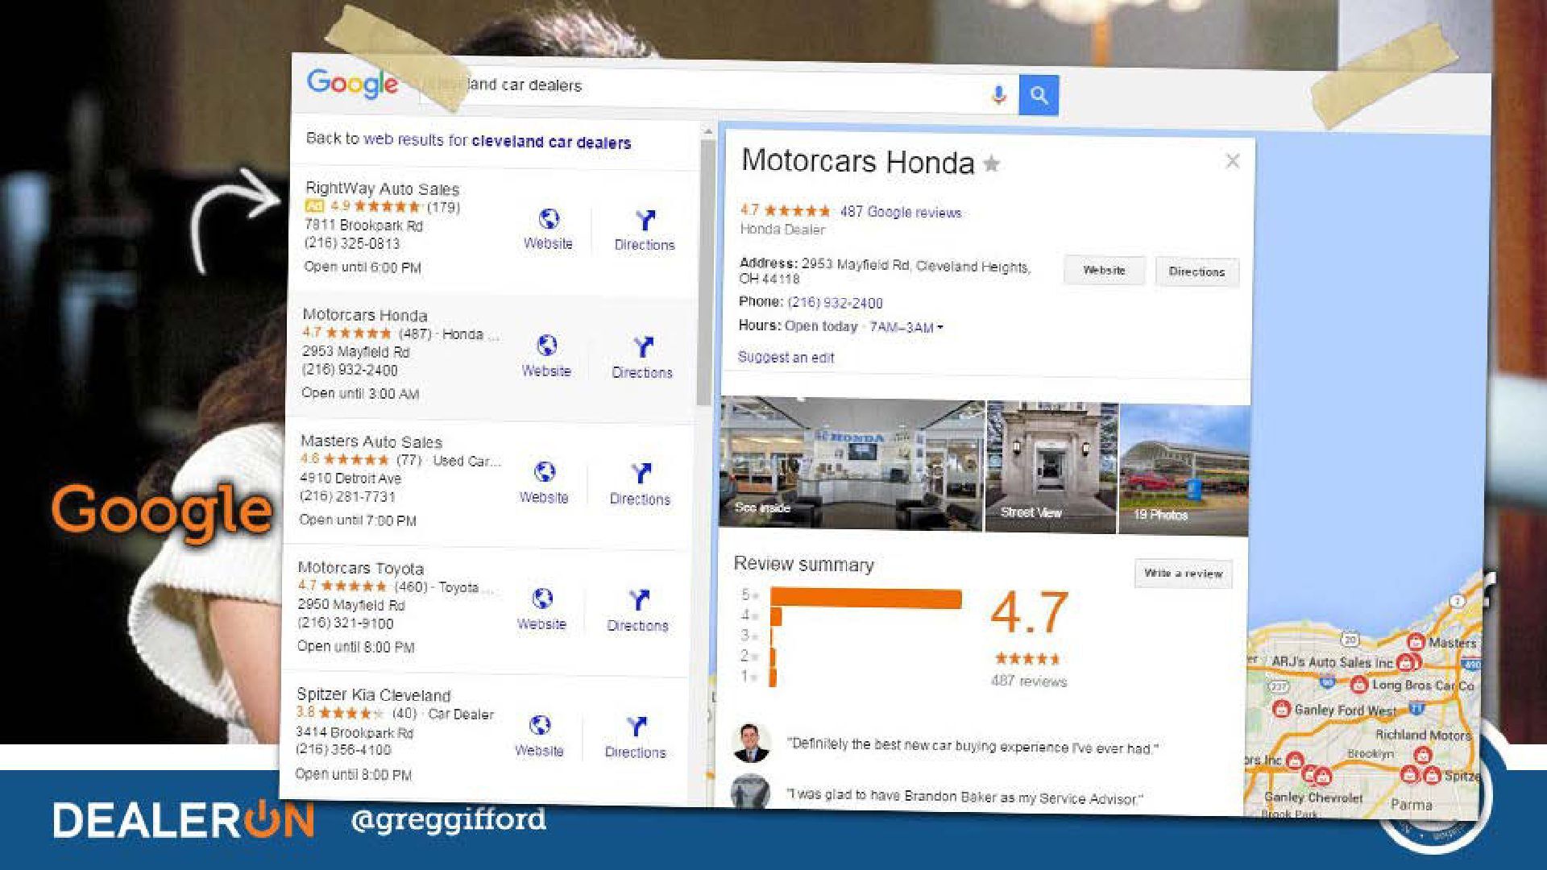Get Directions icon in Motorcars Honda row
The height and width of the screenshot is (870, 1547).
pyautogui.click(x=643, y=347)
